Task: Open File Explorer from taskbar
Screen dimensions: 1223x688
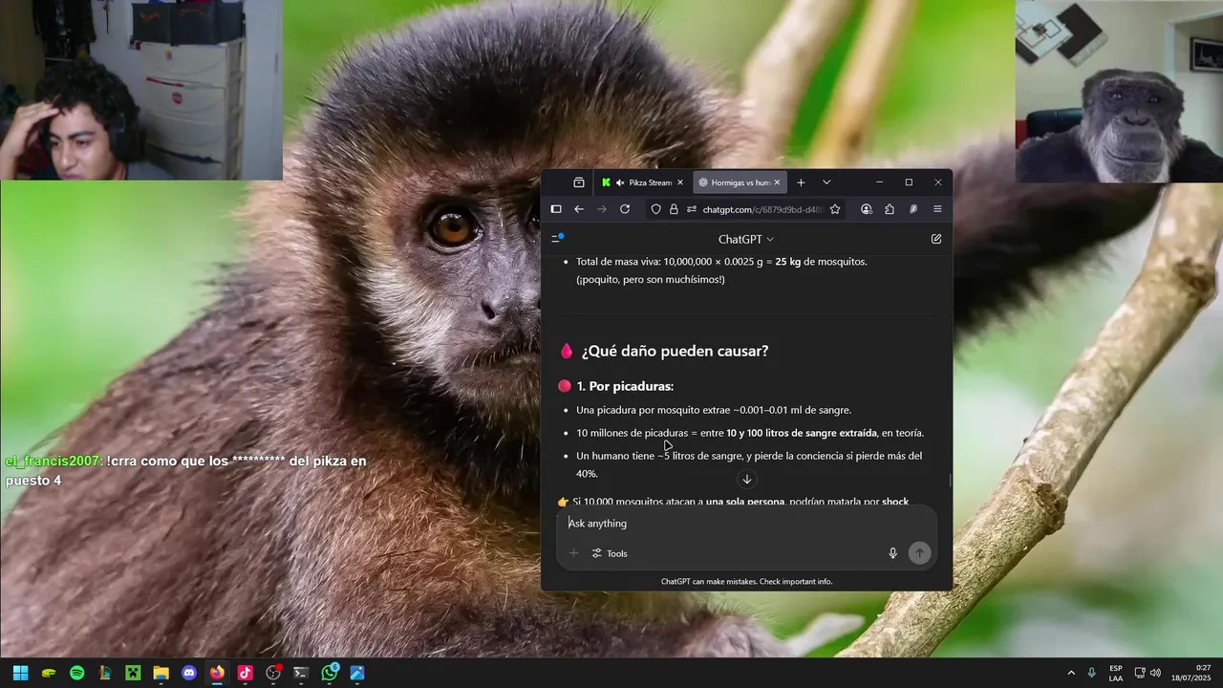Action: (x=161, y=673)
